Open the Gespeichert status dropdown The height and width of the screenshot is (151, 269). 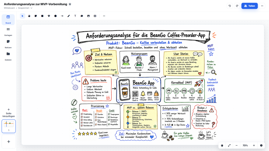point(25,8)
